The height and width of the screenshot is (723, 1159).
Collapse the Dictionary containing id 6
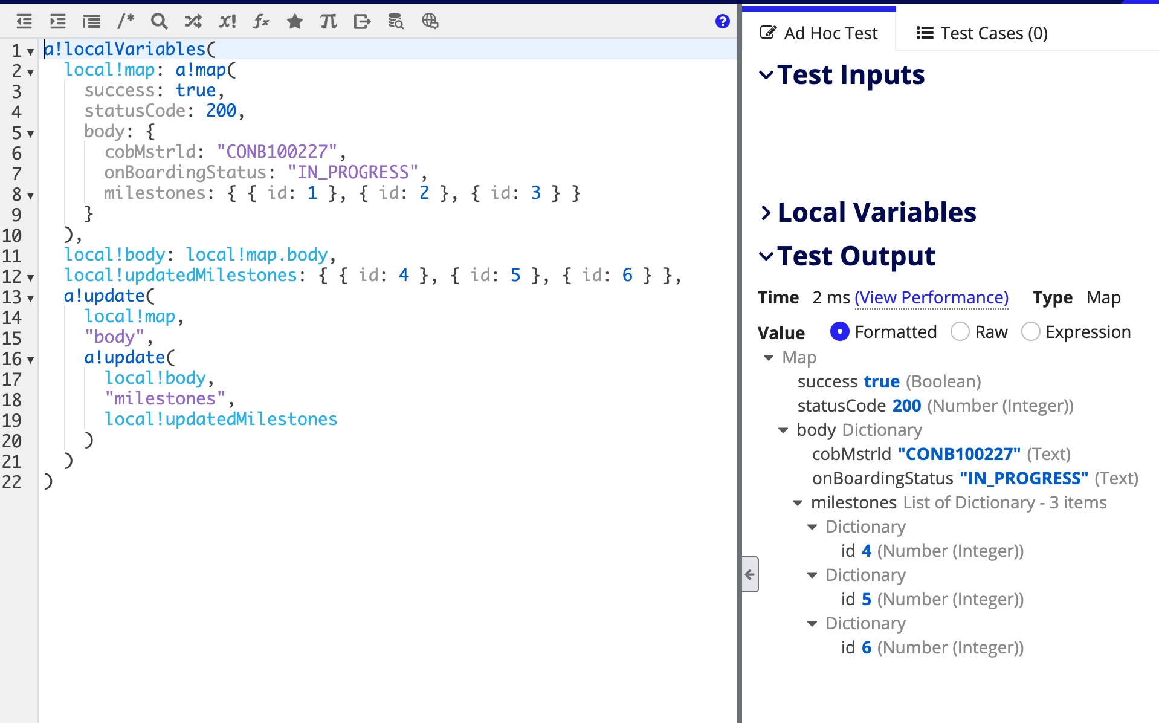pos(812,624)
